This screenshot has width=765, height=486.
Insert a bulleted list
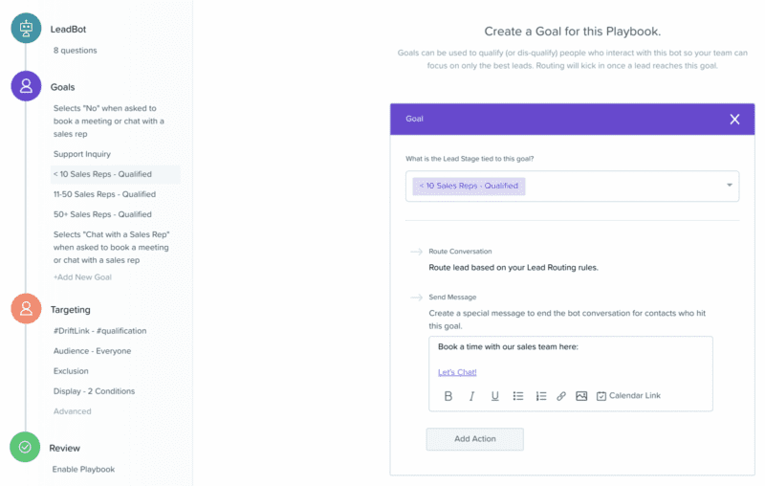(518, 396)
